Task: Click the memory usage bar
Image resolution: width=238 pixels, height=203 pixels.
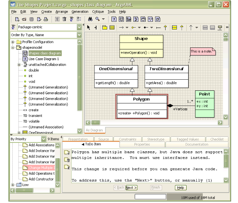Action: pyautogui.click(x=198, y=198)
